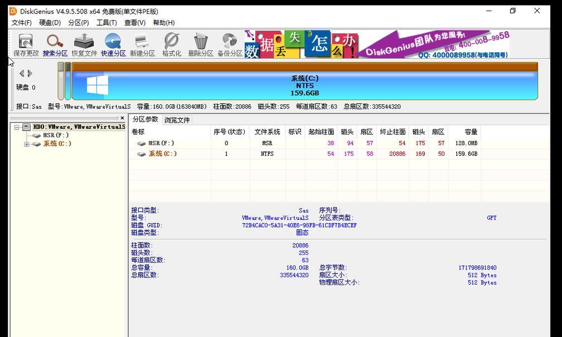
Task: Open the 硬盘(D) menu
Action: coord(50,22)
